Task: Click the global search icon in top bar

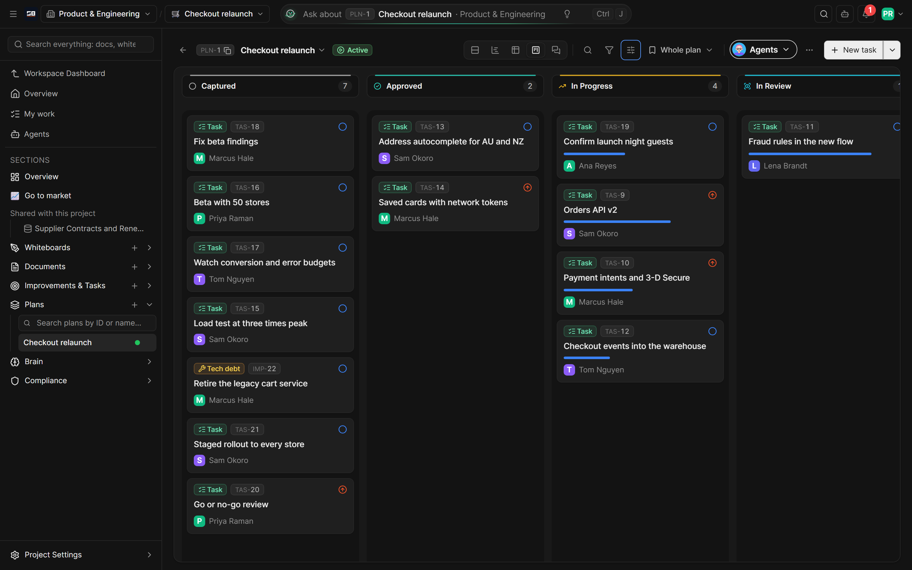Action: (x=823, y=14)
